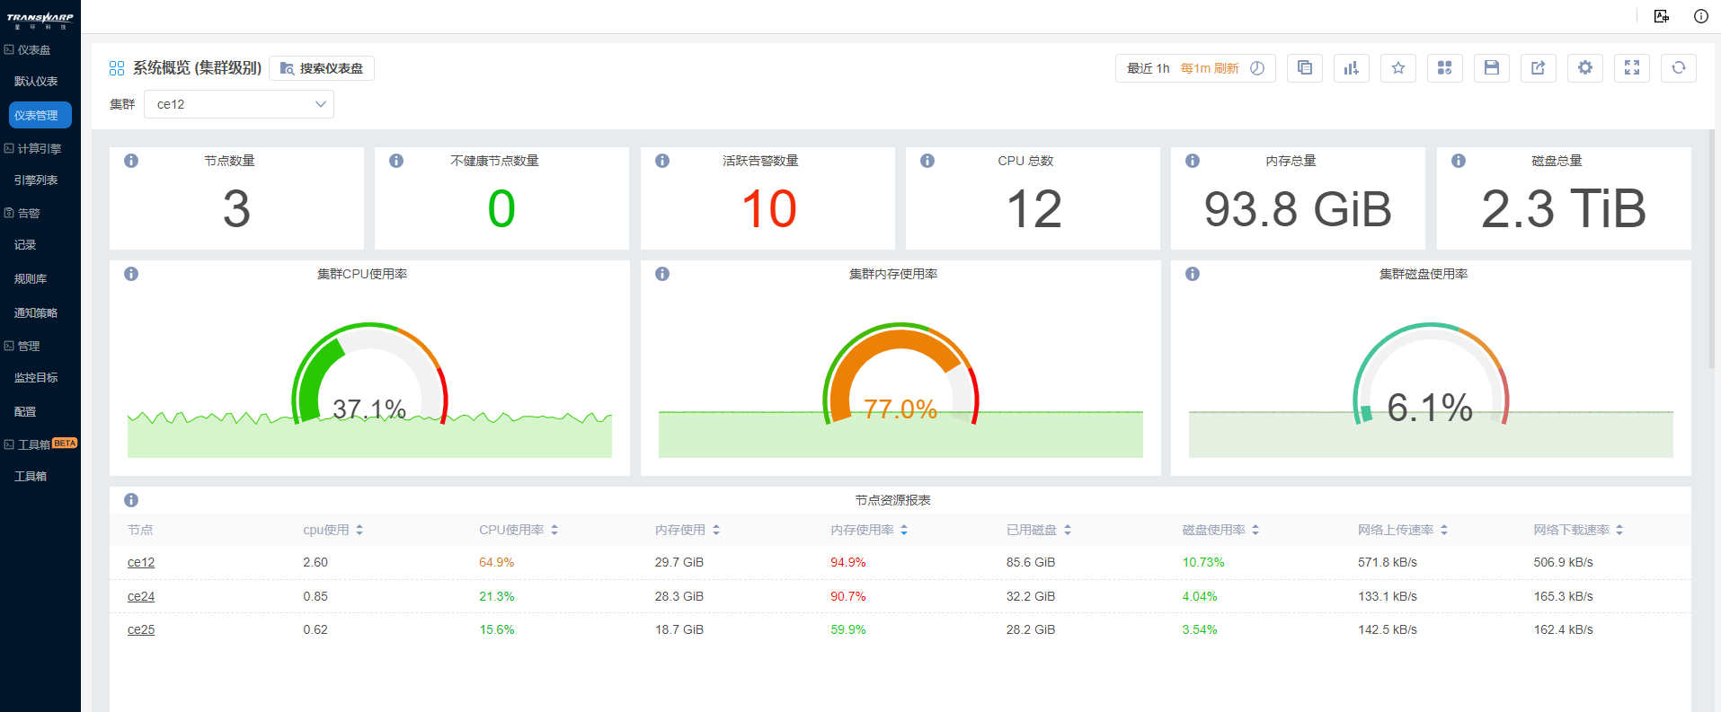
Task: Collapse the 管理 sidebar section
Action: coord(22,347)
